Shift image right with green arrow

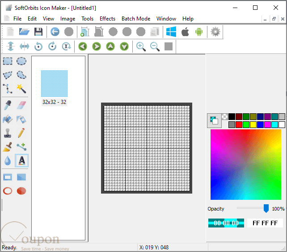tap(97, 46)
